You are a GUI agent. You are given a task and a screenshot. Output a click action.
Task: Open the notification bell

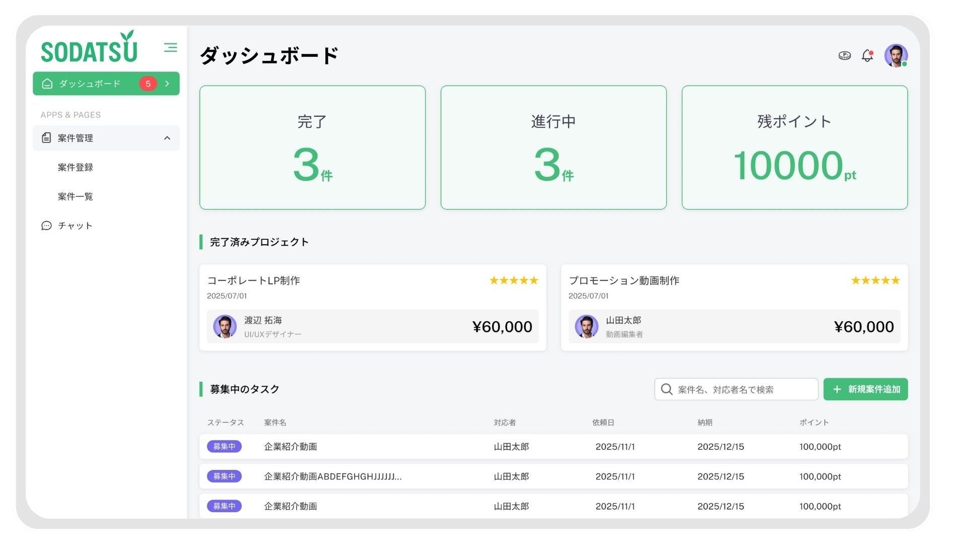click(x=867, y=55)
